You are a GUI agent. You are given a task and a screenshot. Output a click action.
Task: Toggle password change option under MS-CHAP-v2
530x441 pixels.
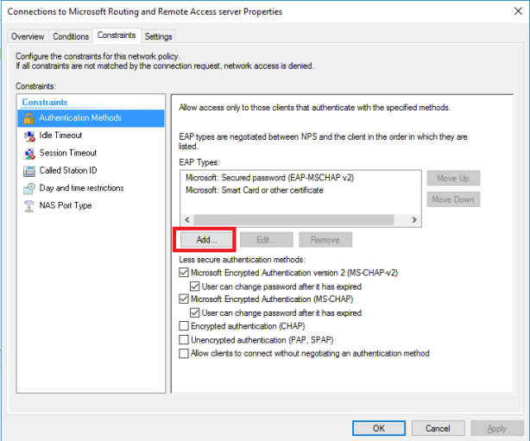pyautogui.click(x=195, y=287)
